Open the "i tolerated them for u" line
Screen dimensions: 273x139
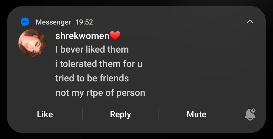(99, 64)
